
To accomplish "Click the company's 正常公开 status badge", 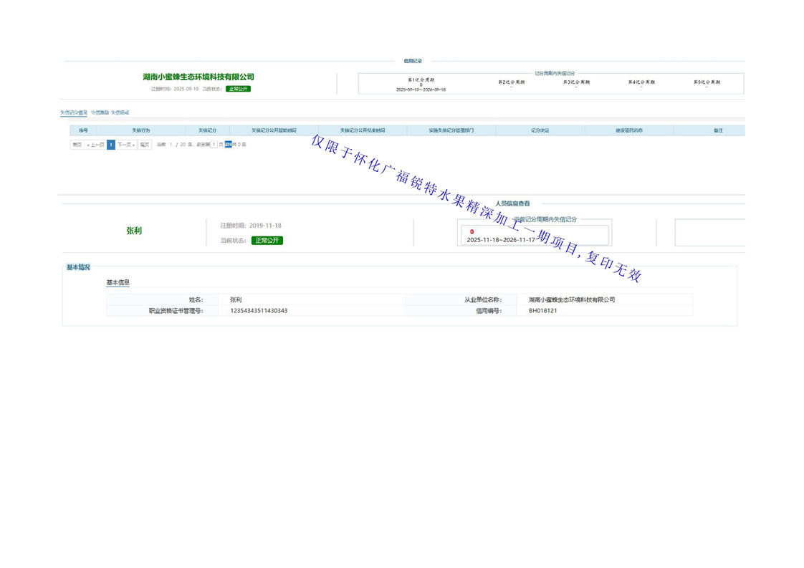I will pyautogui.click(x=238, y=90).
